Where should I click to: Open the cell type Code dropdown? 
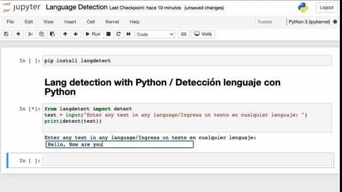pyautogui.click(x=156, y=34)
